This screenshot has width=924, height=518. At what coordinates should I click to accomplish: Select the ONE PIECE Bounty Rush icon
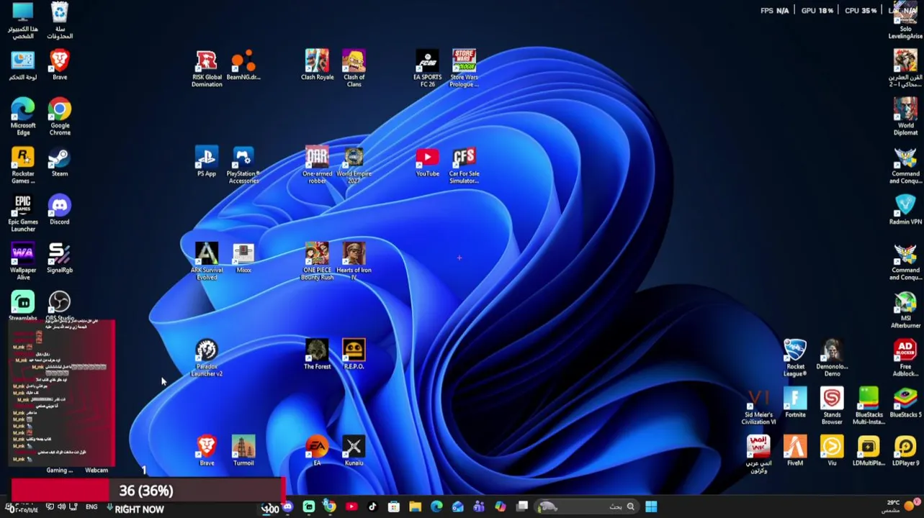point(317,262)
